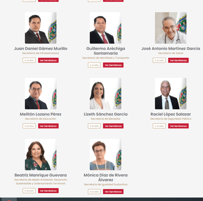This screenshot has width=203, height=201.
Task: Open Ver Semblanza for Secretaria de Igualdad Sustantiva
Action: pyautogui.click(x=113, y=192)
